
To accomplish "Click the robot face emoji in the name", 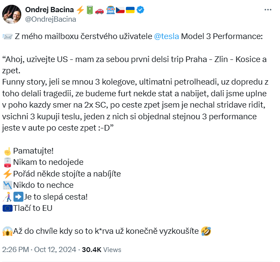I will [x=110, y=10].
